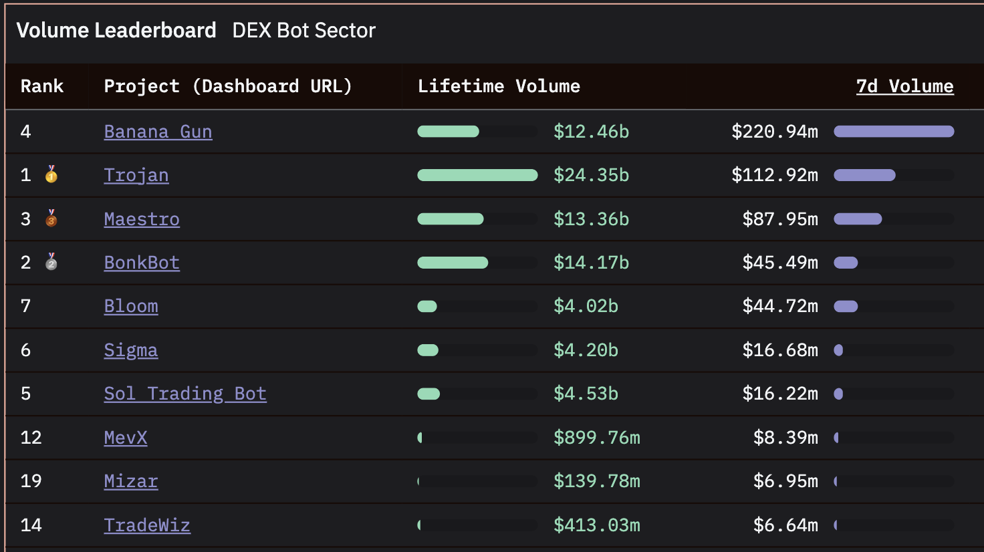Open the Sol Trading Bot dashboard link

[185, 394]
